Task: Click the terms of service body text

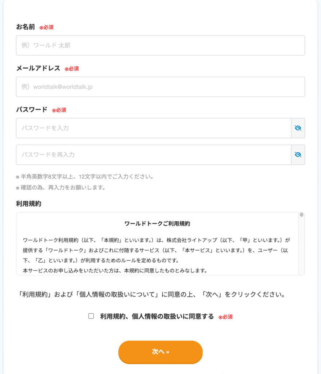Action: [156, 255]
